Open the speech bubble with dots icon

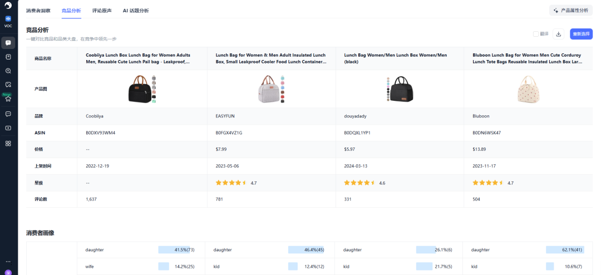point(8,114)
